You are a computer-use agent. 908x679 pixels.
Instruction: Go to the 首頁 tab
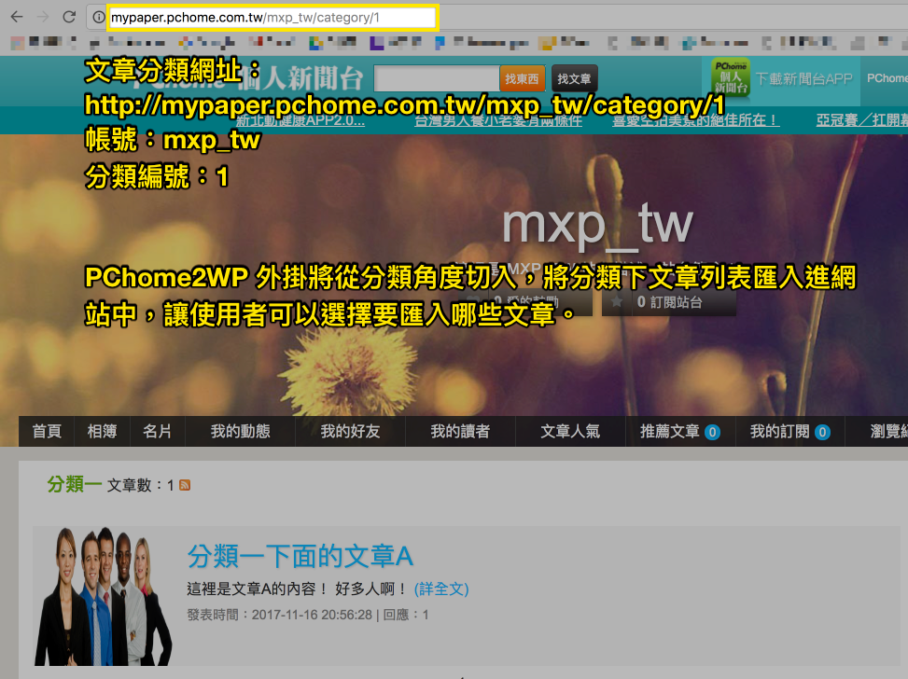click(47, 431)
